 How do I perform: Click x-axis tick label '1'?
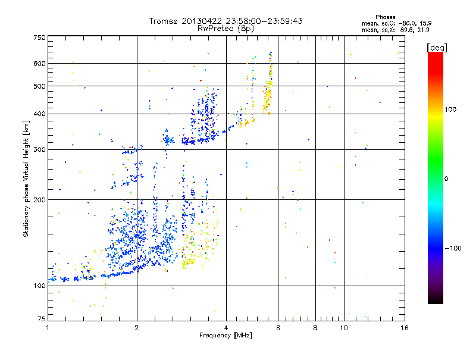[x=48, y=328]
